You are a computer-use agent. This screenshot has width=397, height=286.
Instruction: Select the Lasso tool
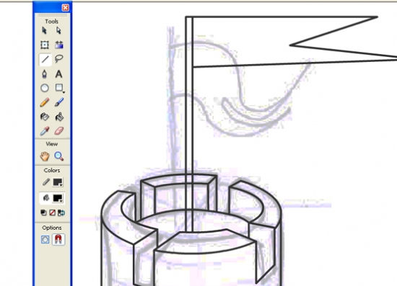59,59
